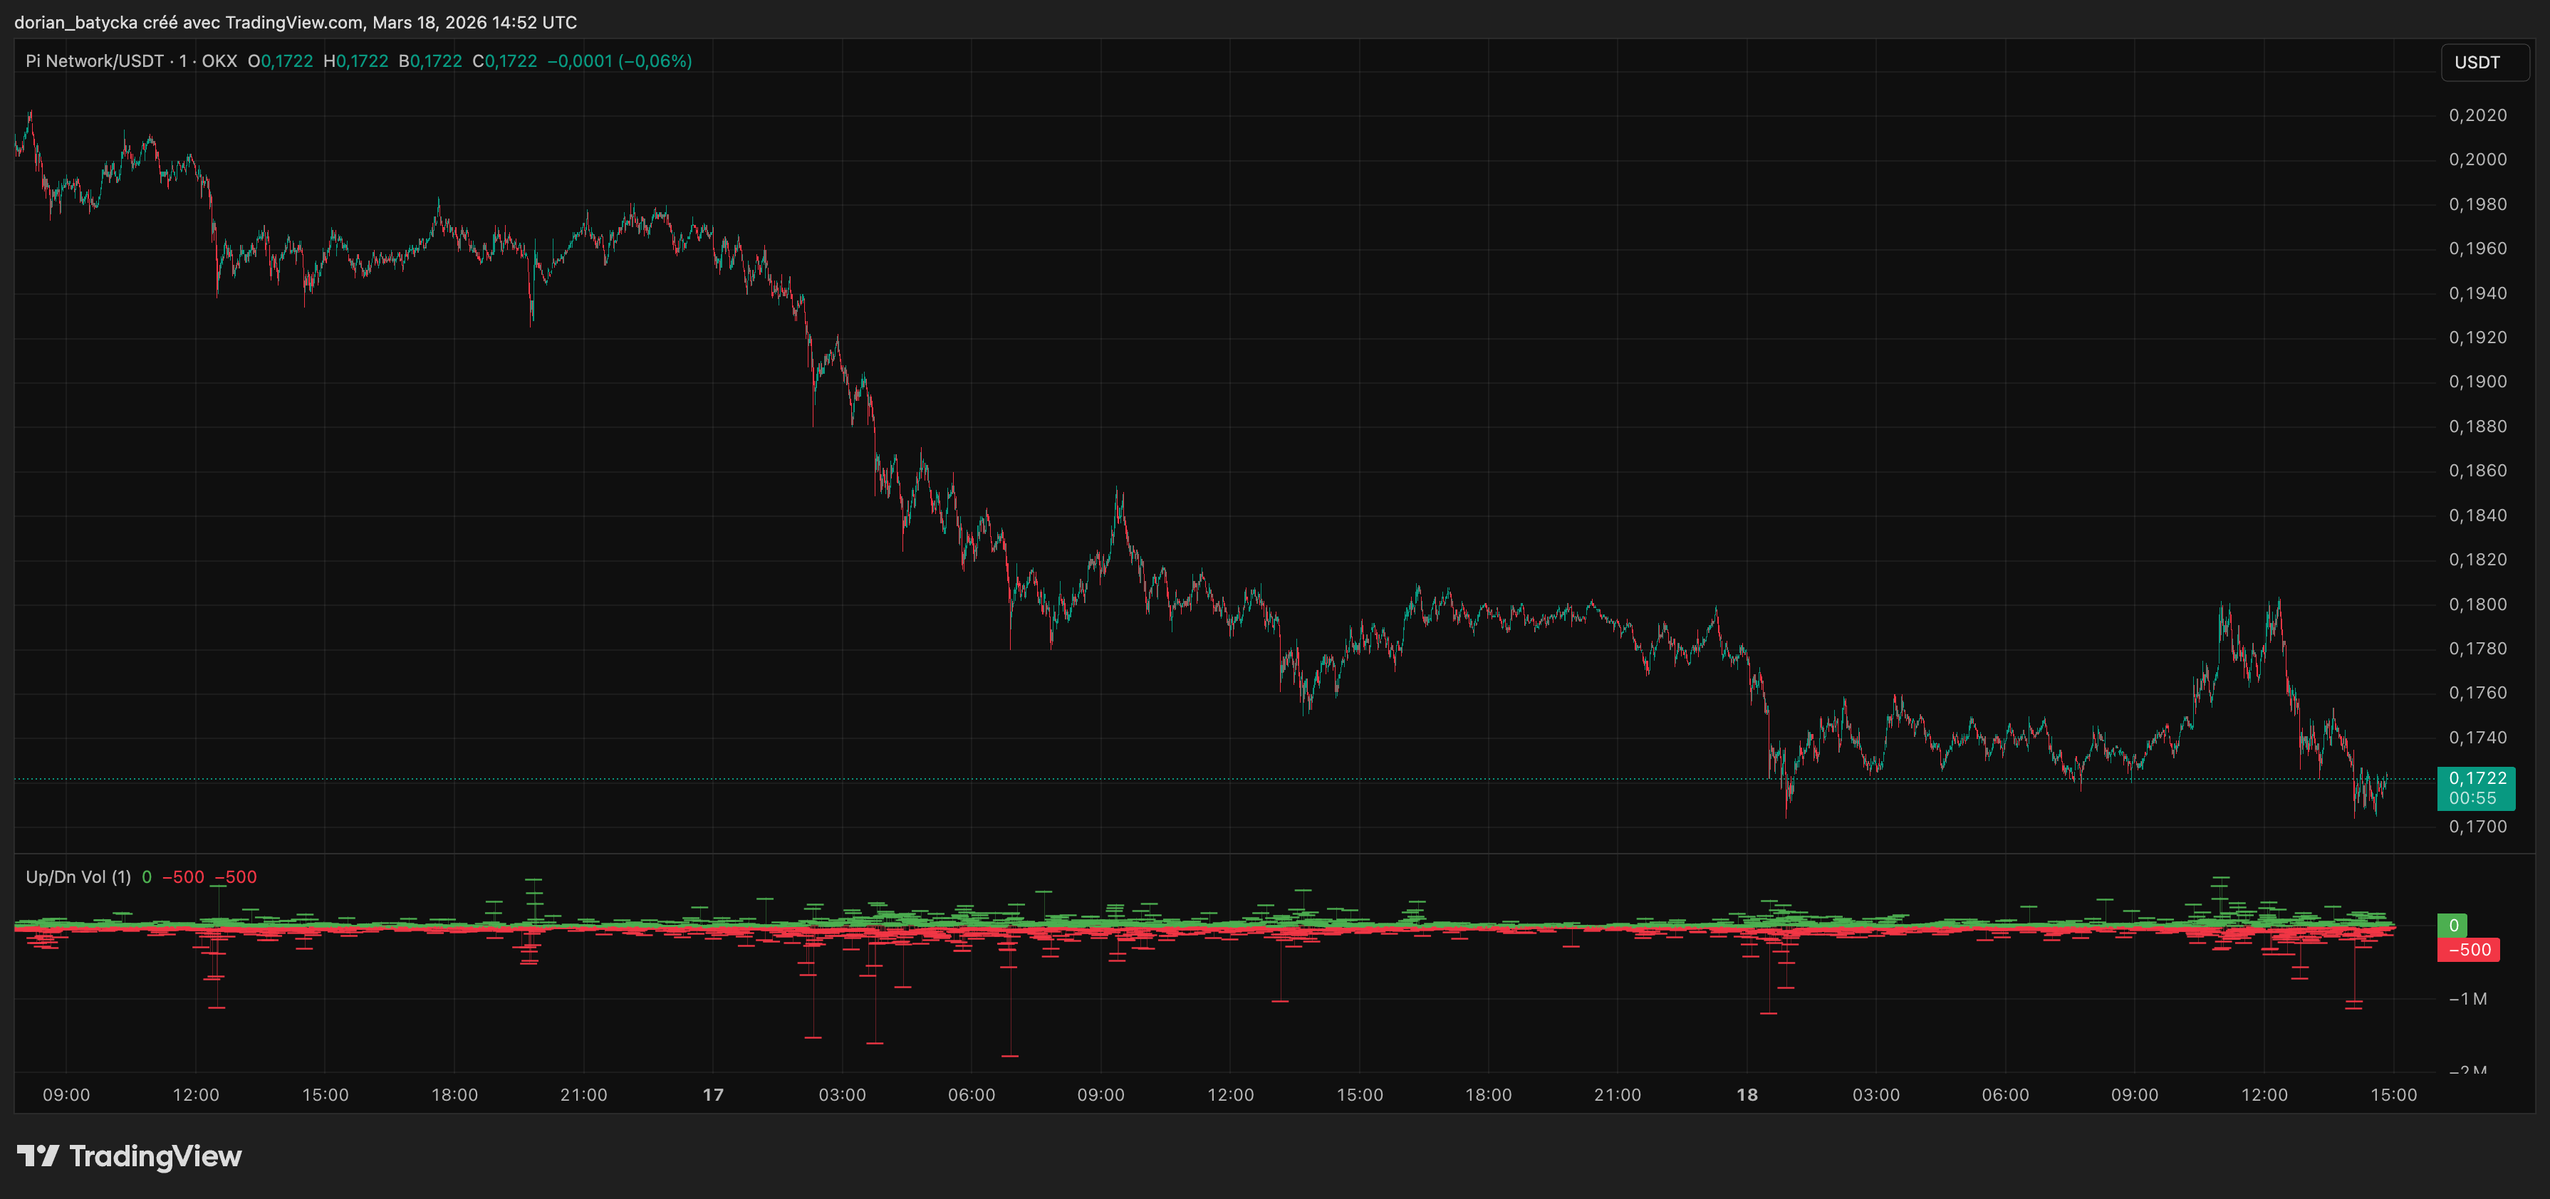
Task: Click the 17 date marker on time axis
Action: [713, 1095]
